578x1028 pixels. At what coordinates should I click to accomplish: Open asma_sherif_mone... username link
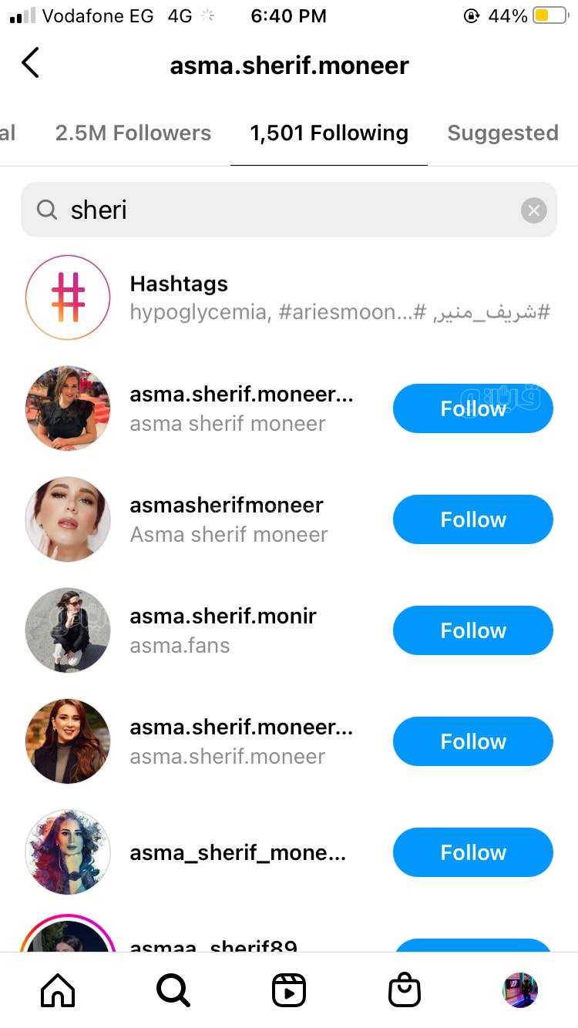point(237,852)
